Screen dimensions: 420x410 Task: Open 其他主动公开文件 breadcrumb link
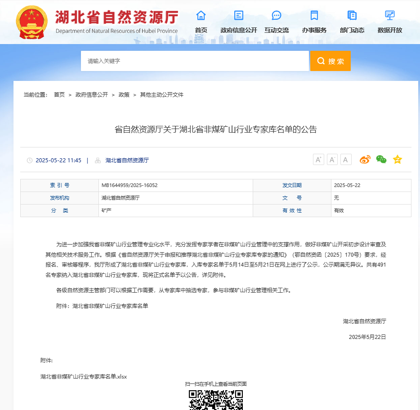click(162, 95)
